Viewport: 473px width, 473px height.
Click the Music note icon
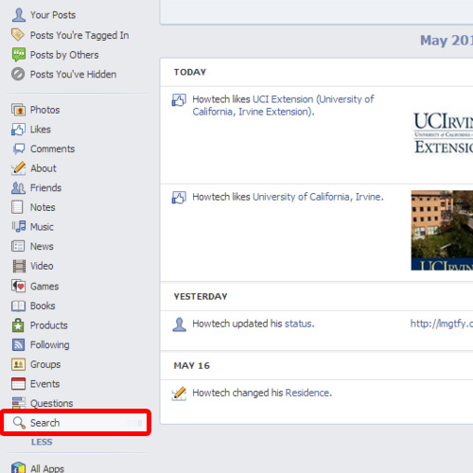[x=19, y=226]
